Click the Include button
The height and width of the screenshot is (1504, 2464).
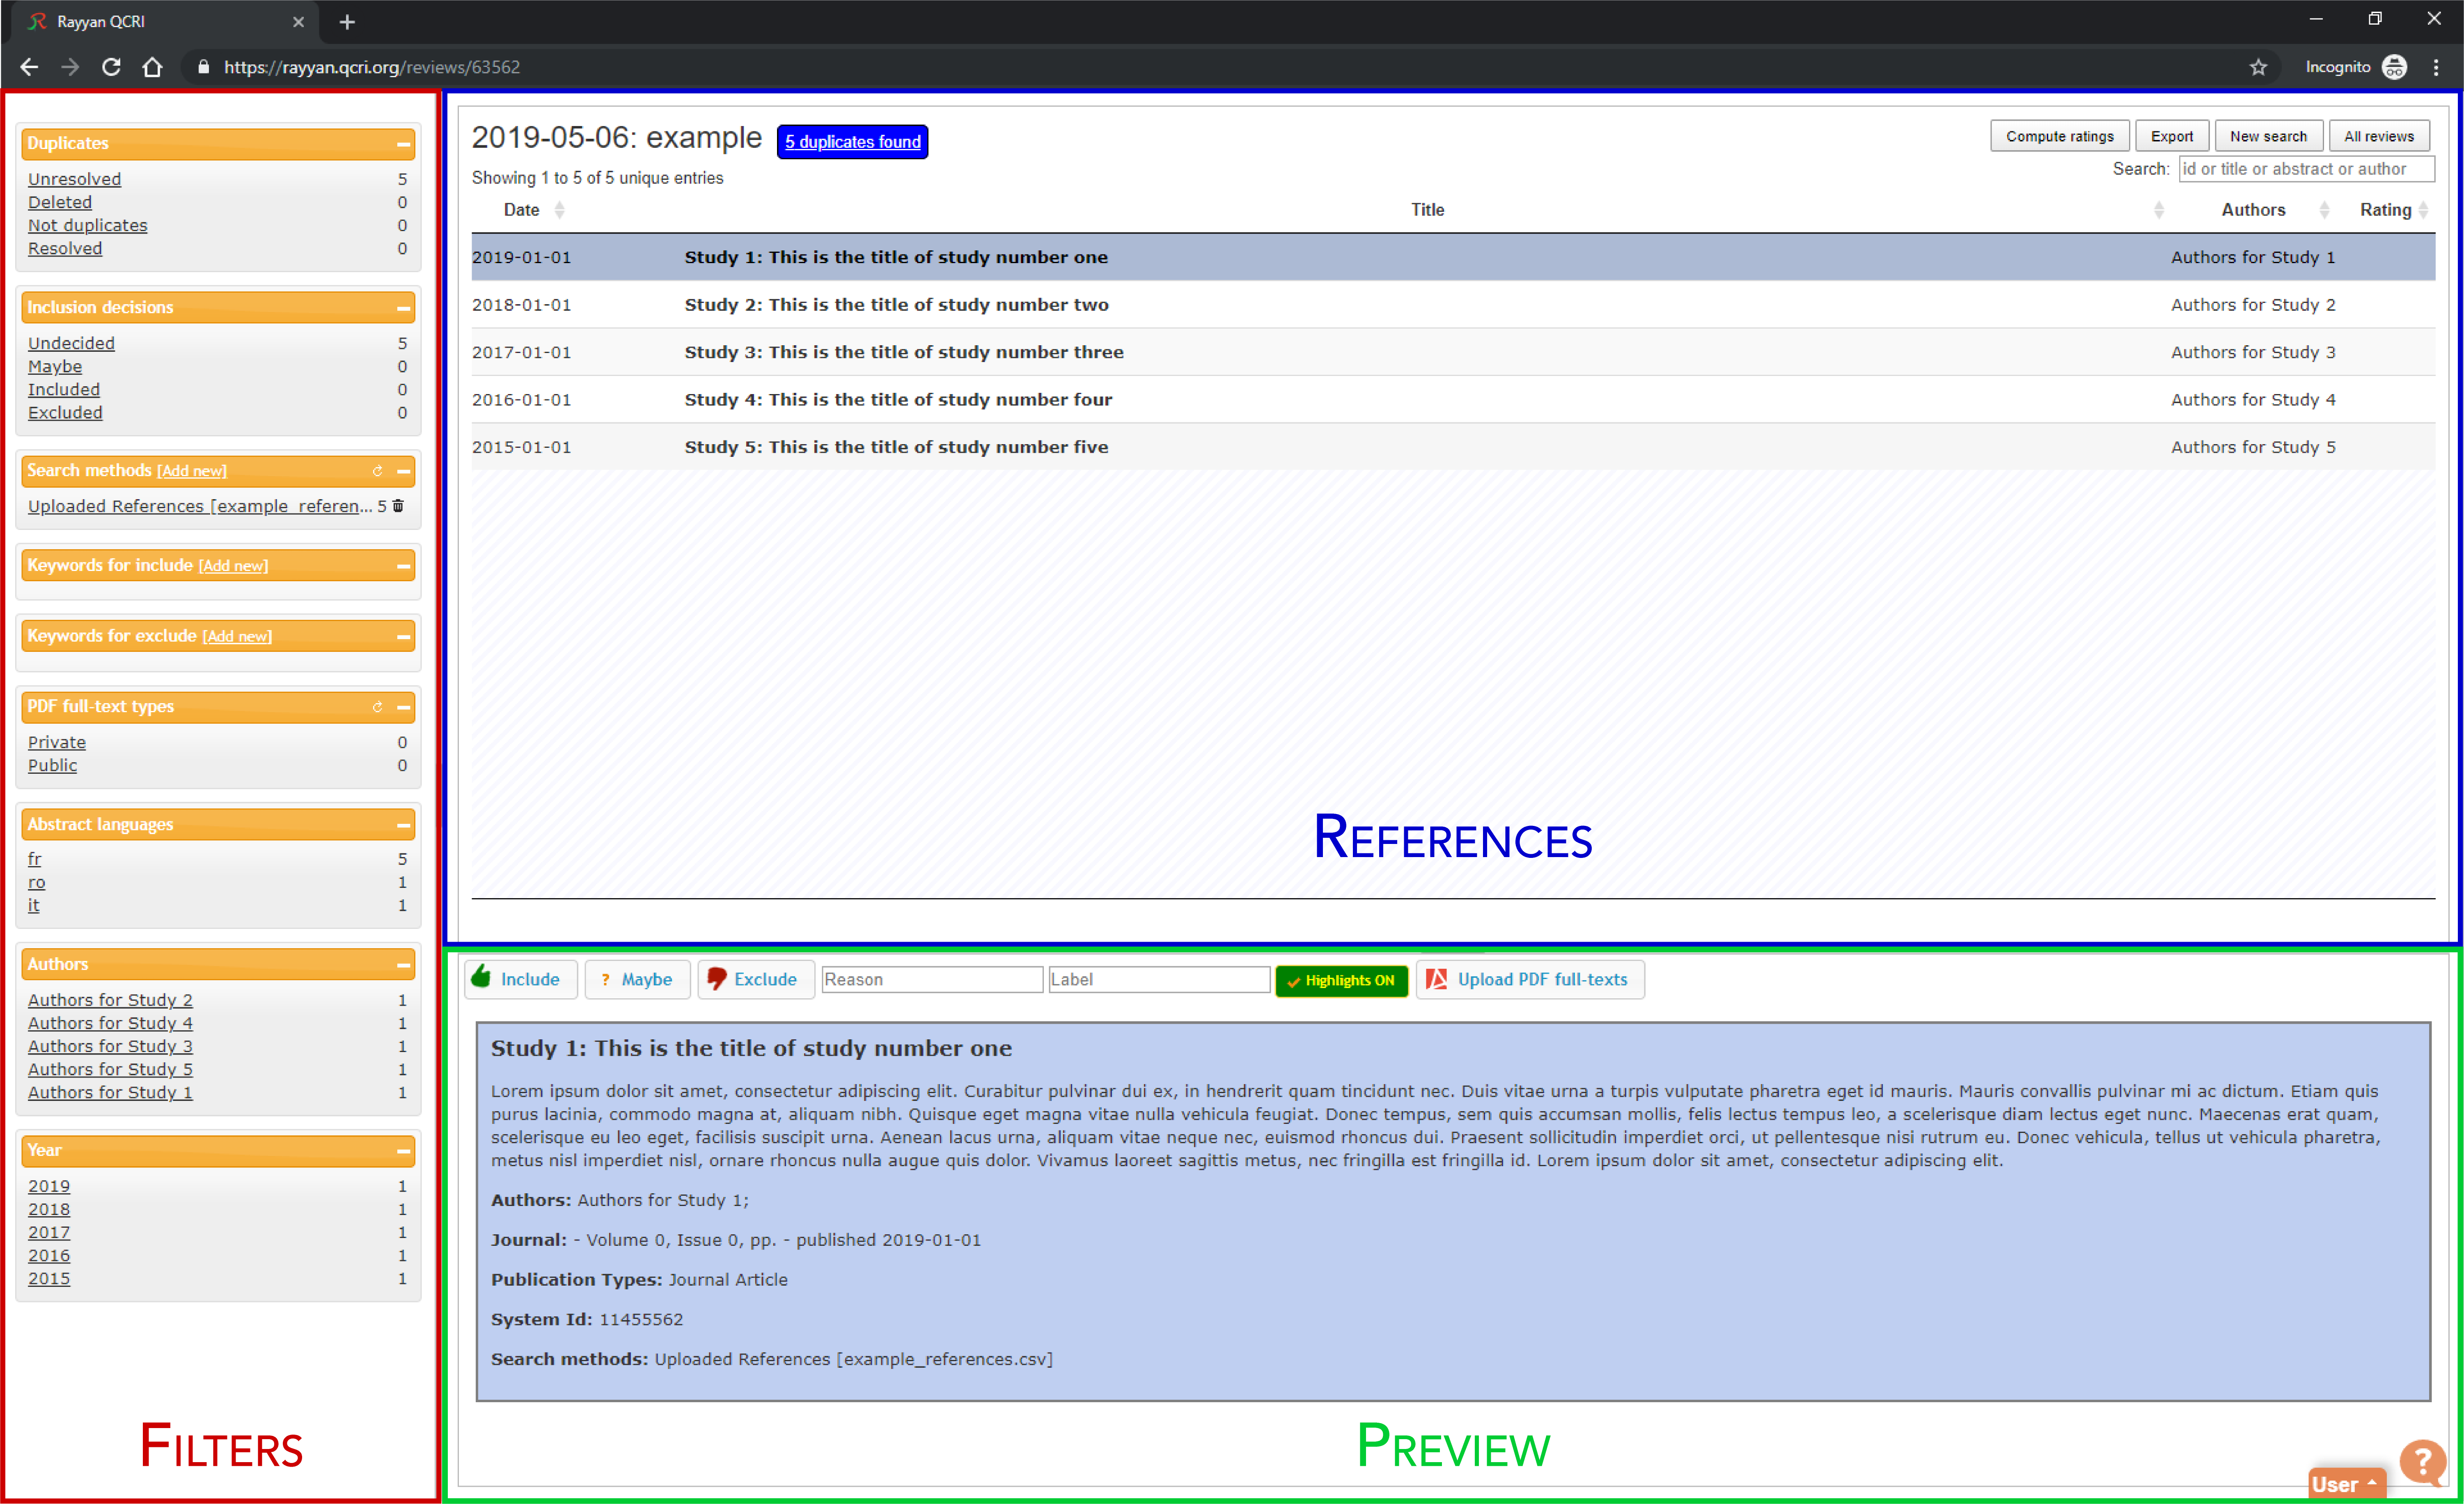pos(520,979)
